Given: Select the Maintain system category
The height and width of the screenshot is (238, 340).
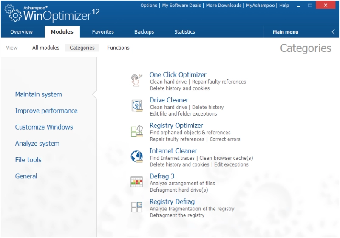Looking at the screenshot, I should pos(39,94).
